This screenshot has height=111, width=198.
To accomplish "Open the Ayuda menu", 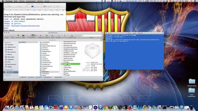I will [x=47, y=1].
